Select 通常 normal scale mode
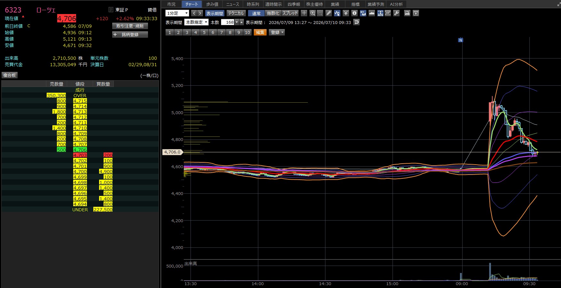 click(256, 13)
